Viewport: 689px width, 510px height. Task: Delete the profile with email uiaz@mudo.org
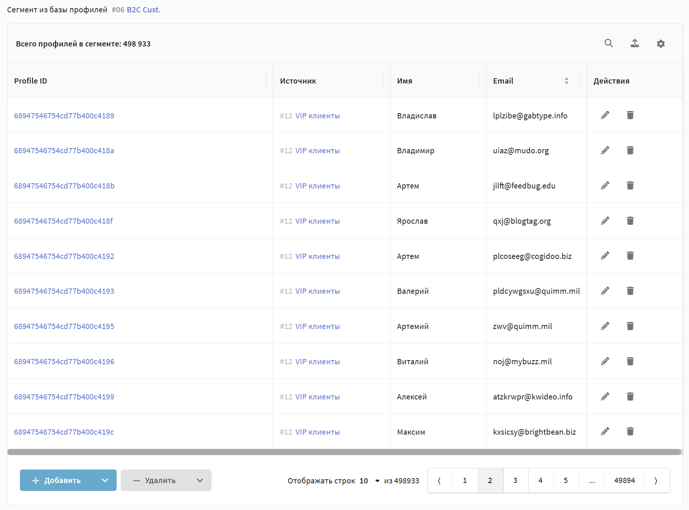pos(630,150)
